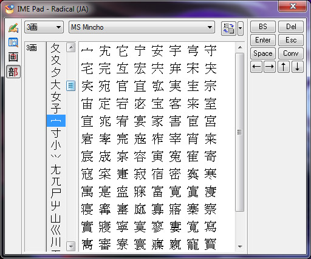This screenshot has height=259, width=311.
Task: Insert the character 安
Action: point(157,51)
